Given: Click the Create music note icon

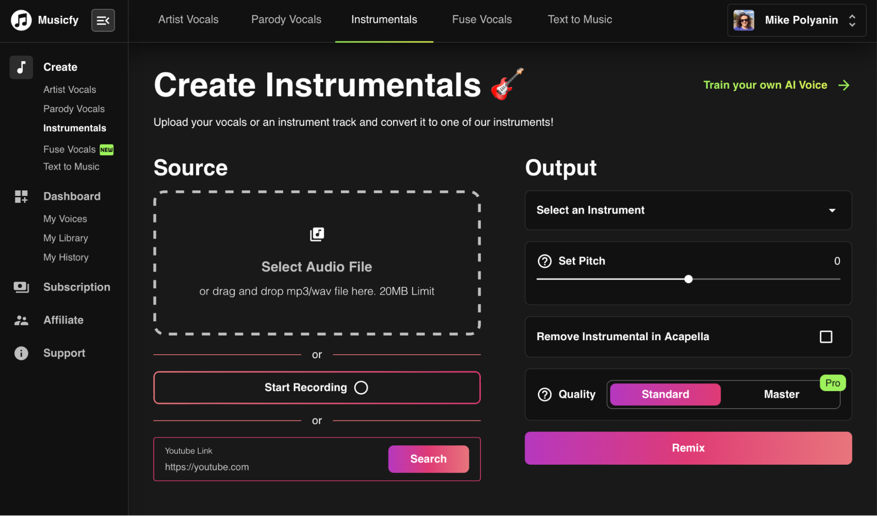Looking at the screenshot, I should click(x=21, y=67).
